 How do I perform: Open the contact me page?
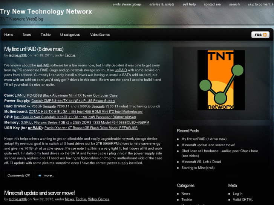click(212, 5)
